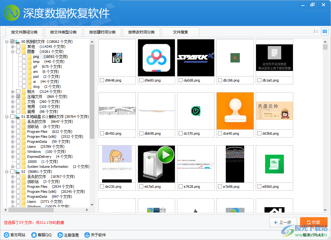This screenshot has height=240, width=331.
Task: Select d9648.png installer thumbnail
Action: tap(117, 58)
